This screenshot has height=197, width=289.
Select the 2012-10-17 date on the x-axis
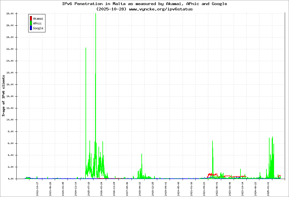(x=37, y=188)
